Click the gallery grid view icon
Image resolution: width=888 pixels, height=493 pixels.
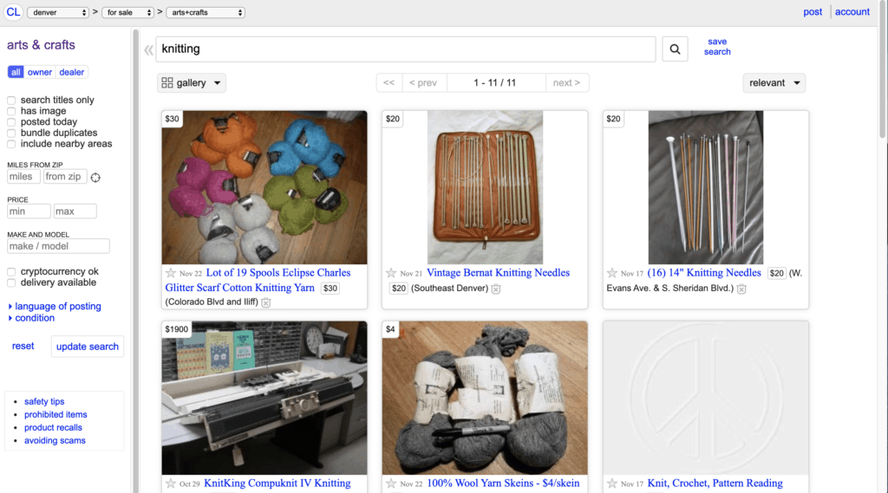point(167,82)
